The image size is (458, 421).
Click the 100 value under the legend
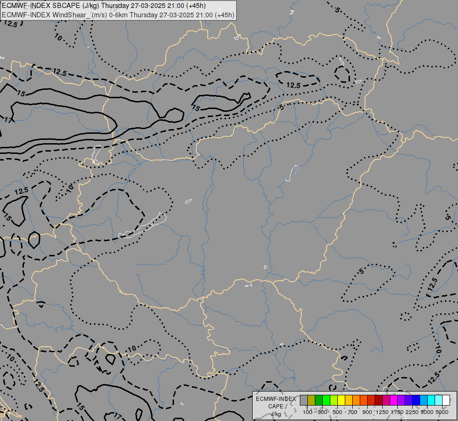[x=307, y=412]
